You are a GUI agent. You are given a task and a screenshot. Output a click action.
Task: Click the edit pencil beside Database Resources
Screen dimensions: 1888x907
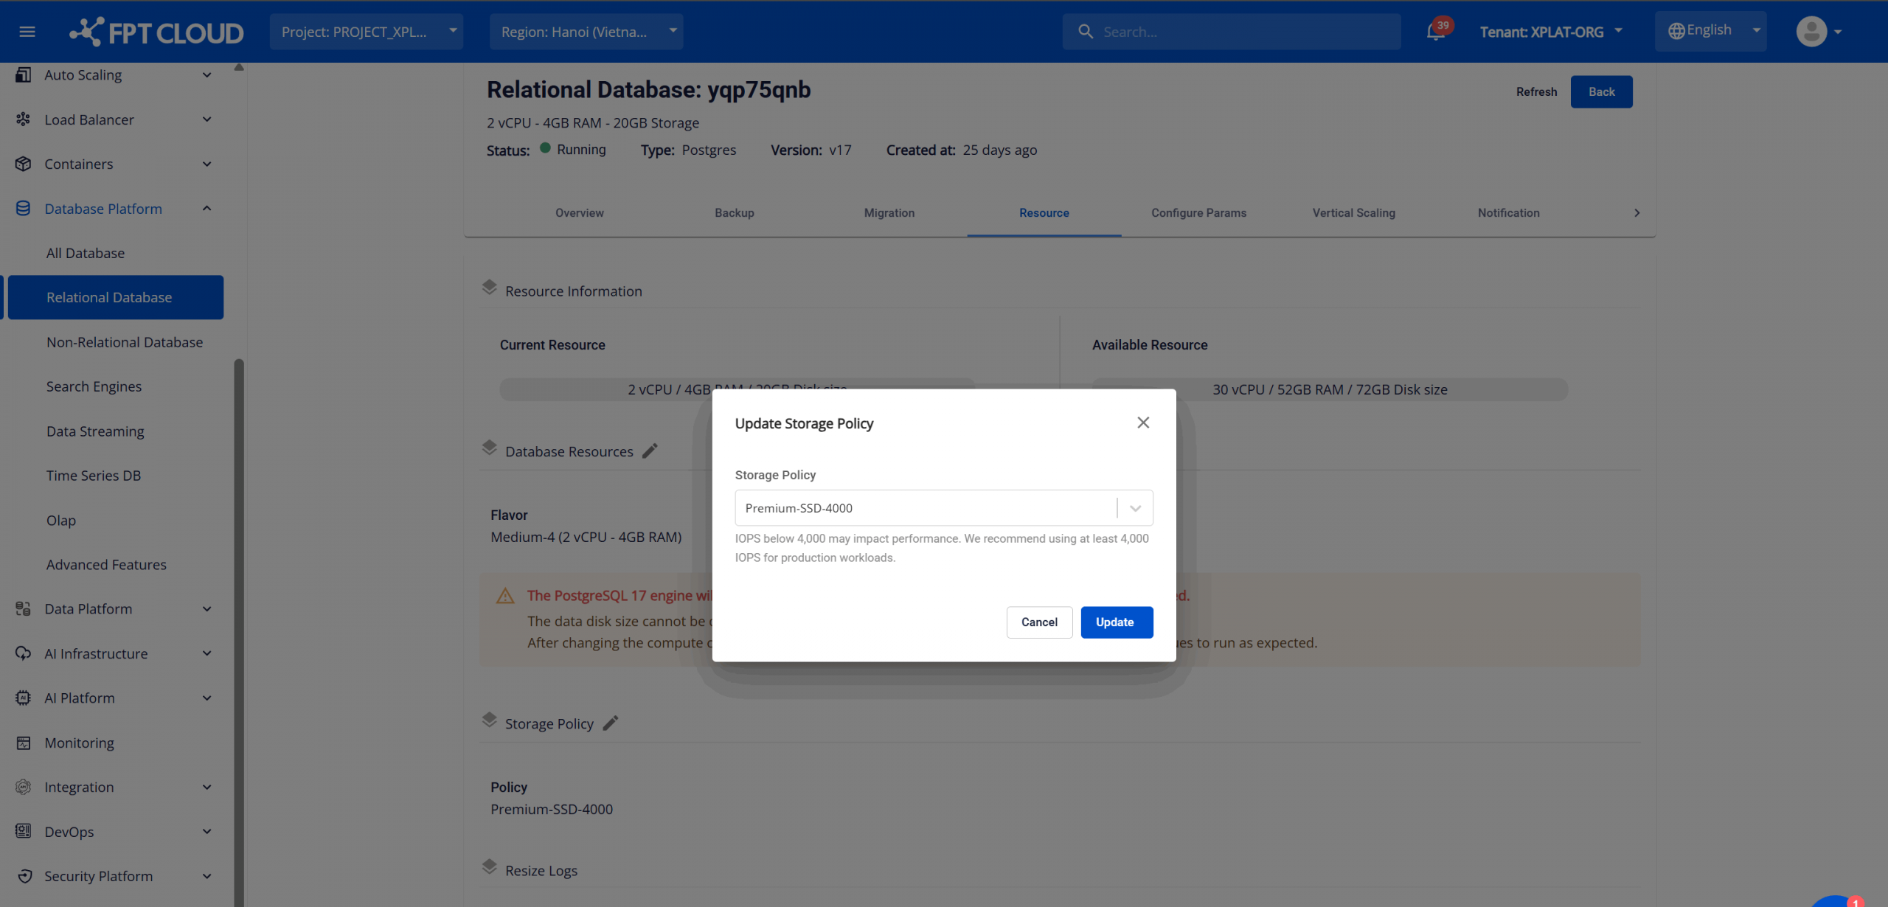coord(650,451)
